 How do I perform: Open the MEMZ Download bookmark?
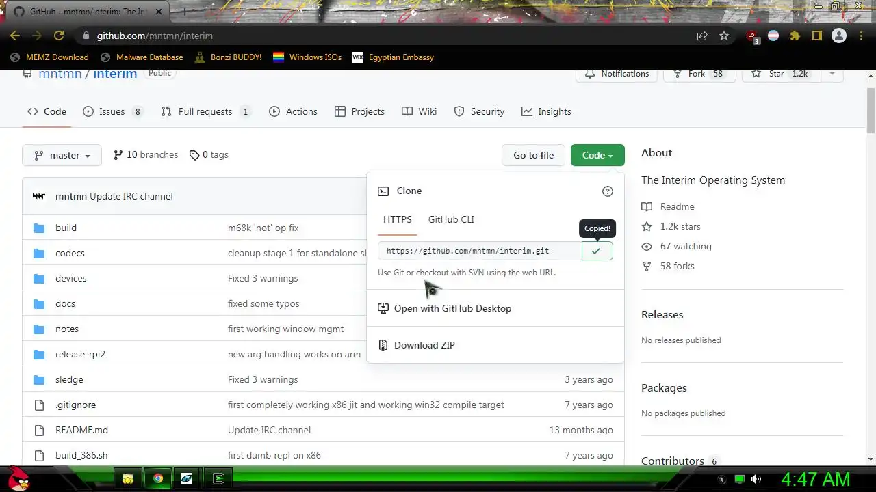tap(49, 57)
